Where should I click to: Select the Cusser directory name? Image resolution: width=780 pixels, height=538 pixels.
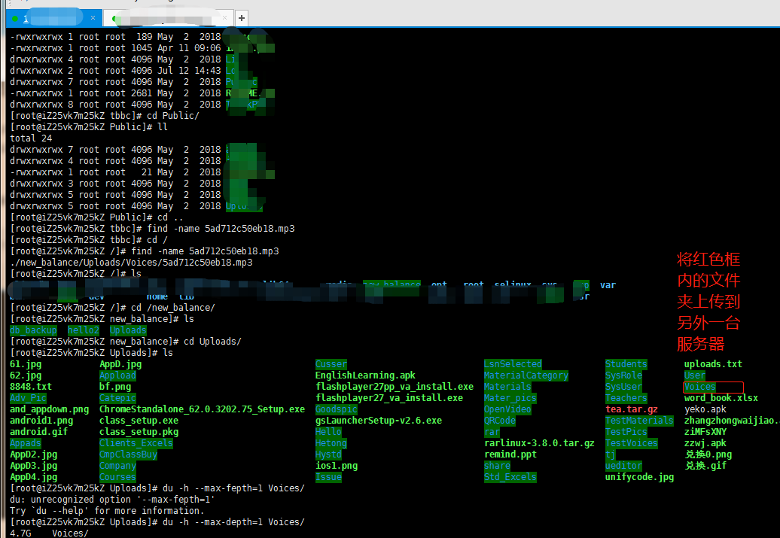click(x=331, y=364)
